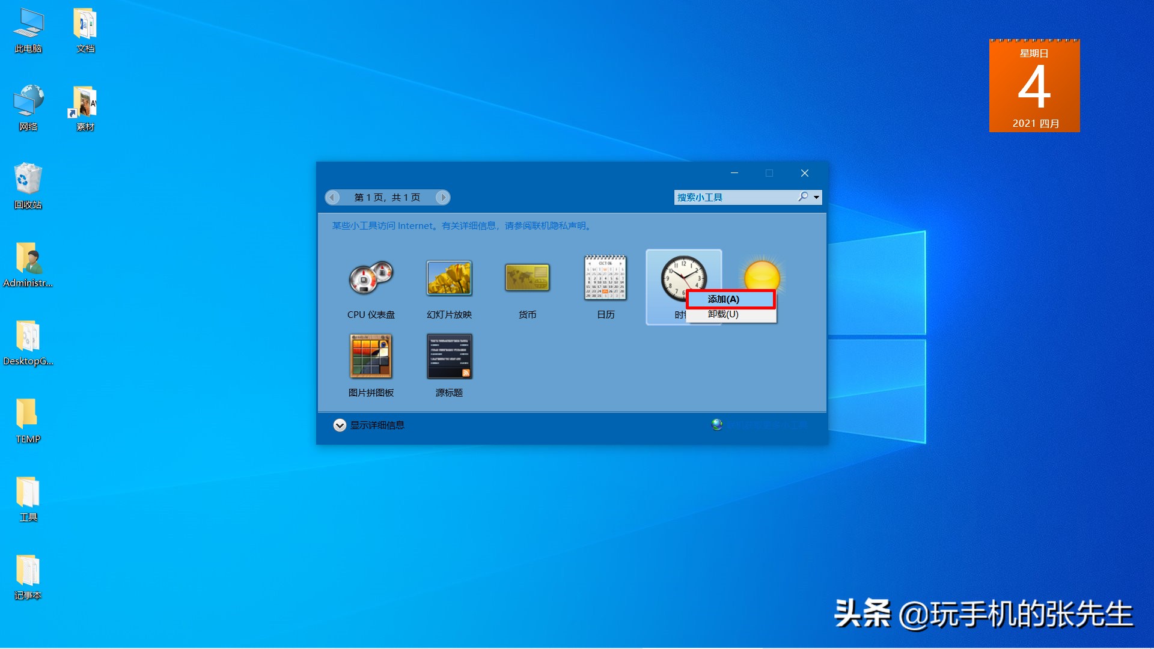Select the 图片拼图板 gadget icon
Viewport: 1154px width, 649px height.
[x=370, y=356]
